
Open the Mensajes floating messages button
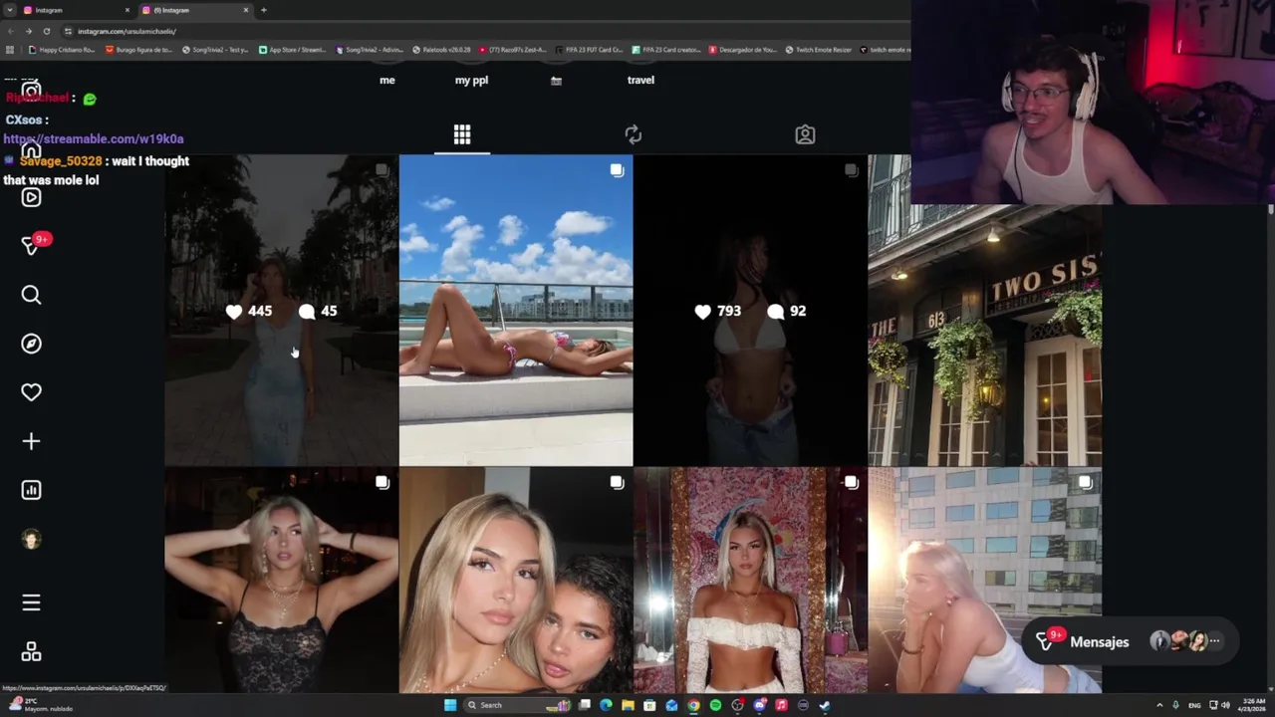tap(1129, 641)
